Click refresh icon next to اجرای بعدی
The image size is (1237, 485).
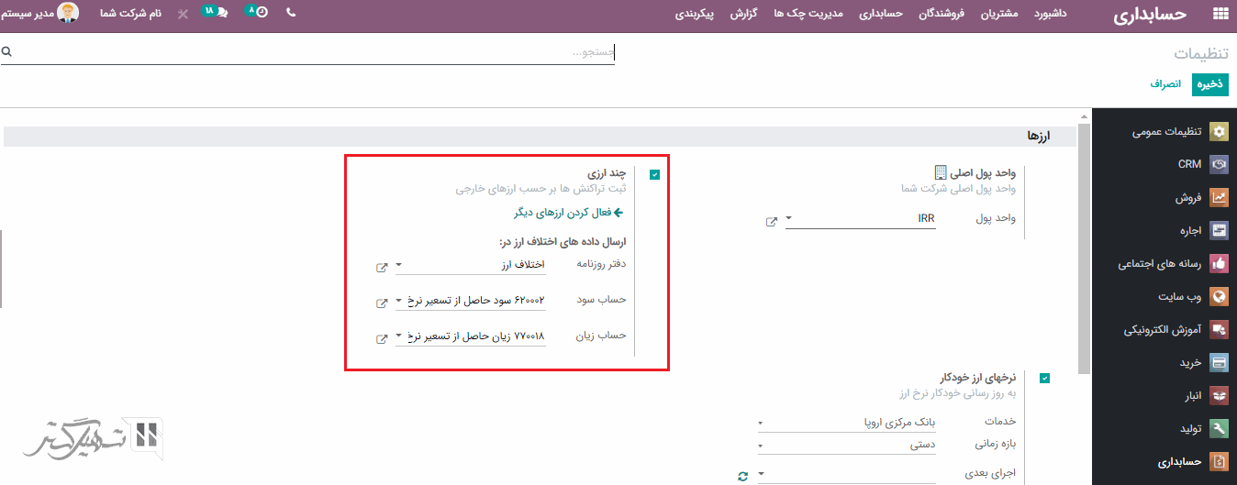743,476
